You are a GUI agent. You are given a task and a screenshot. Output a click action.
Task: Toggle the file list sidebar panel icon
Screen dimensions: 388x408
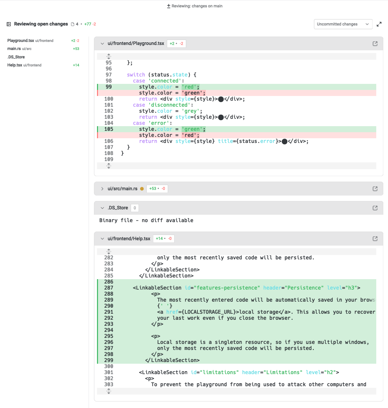(x=9, y=24)
